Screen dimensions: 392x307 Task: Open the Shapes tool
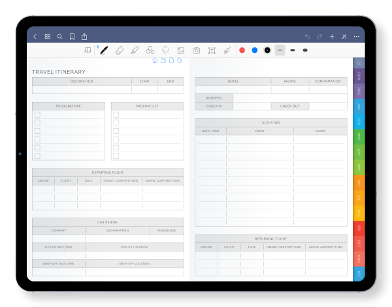tap(150, 50)
